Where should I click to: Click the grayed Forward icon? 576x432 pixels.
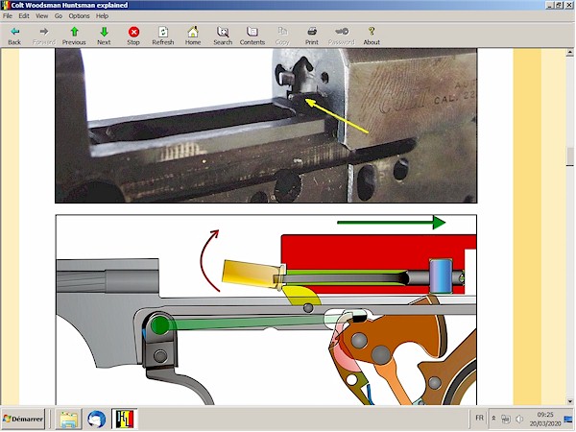pos(44,36)
